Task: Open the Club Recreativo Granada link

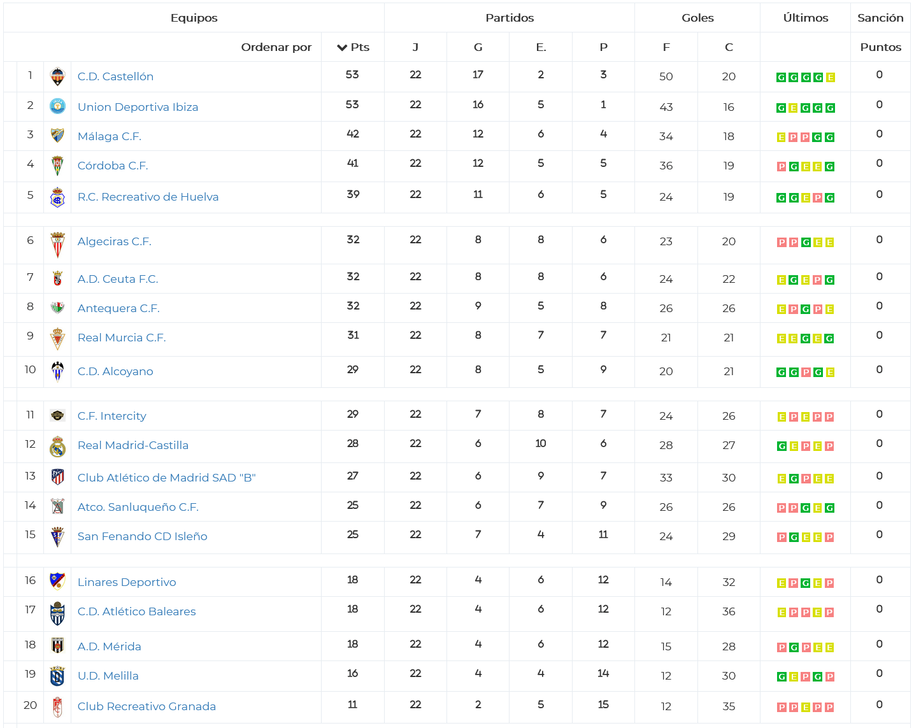Action: (x=146, y=706)
